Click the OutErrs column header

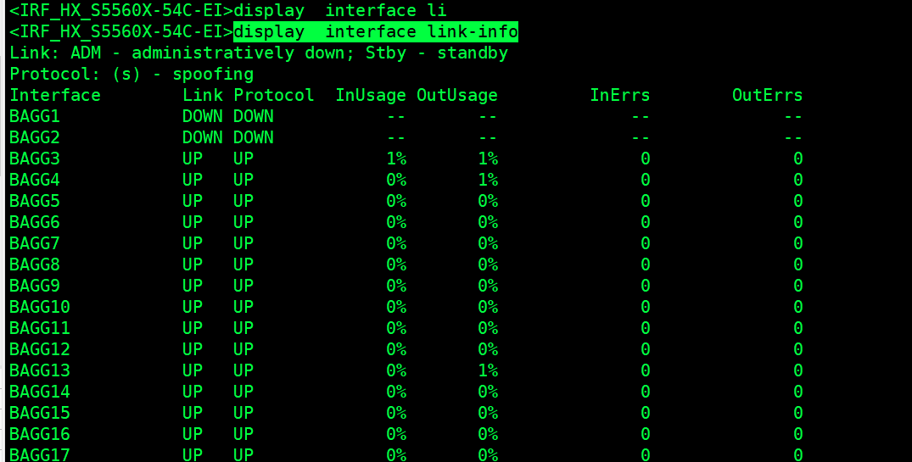coord(767,95)
